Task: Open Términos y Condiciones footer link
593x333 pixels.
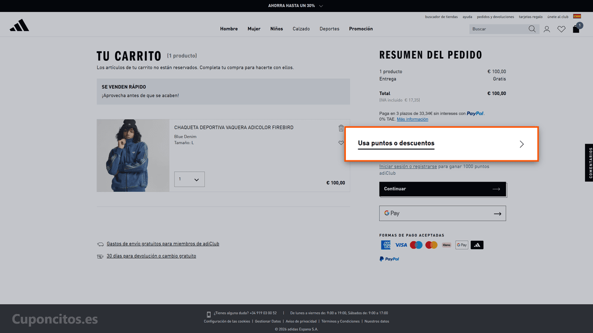Action: pos(340,321)
